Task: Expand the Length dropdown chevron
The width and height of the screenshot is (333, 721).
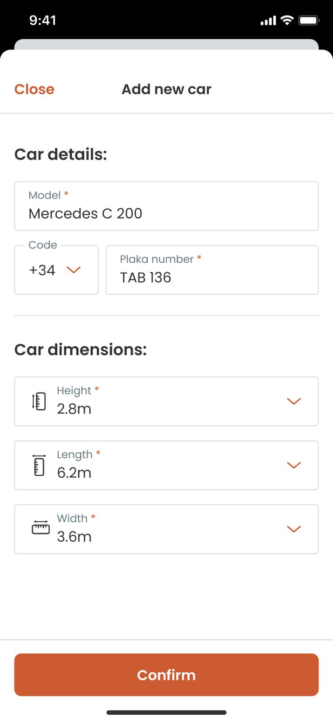Action: [294, 465]
